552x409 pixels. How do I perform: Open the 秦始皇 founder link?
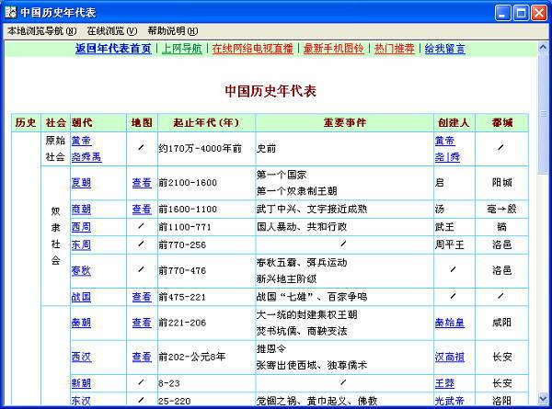(x=450, y=323)
